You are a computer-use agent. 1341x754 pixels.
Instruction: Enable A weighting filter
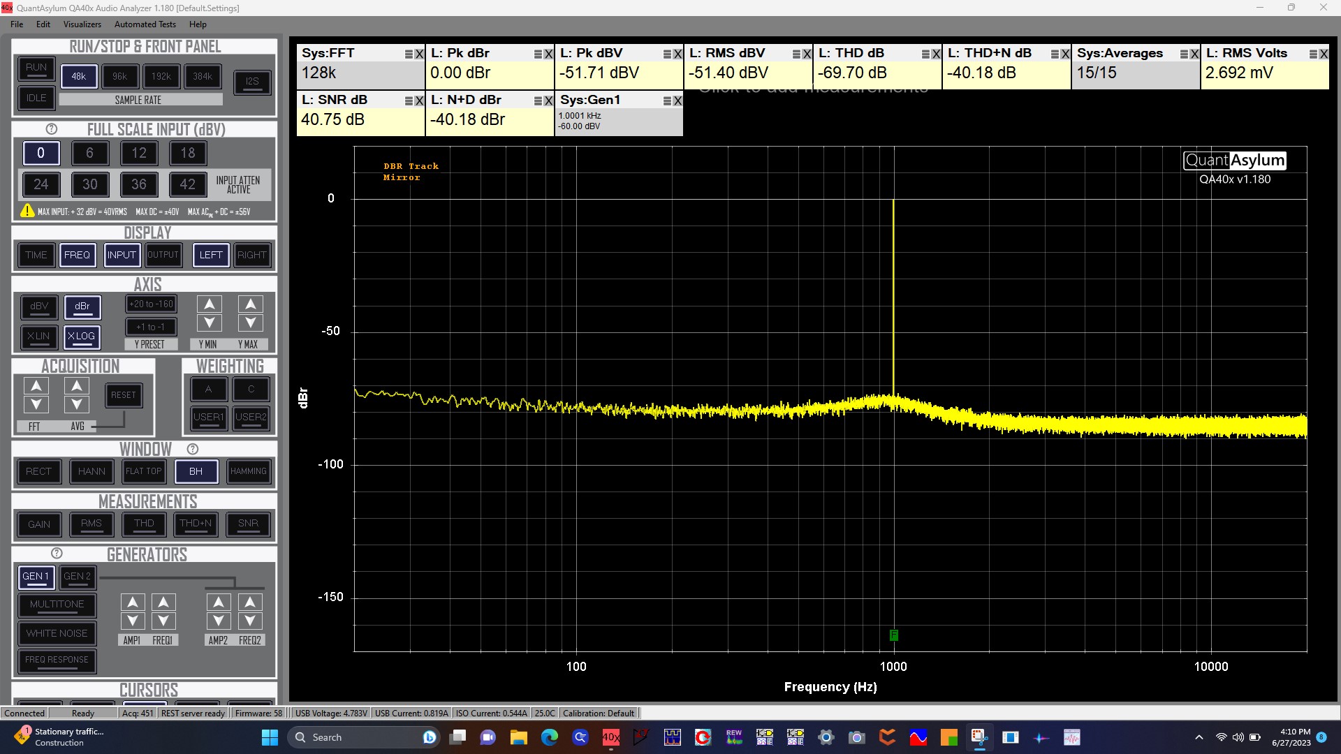click(x=208, y=389)
